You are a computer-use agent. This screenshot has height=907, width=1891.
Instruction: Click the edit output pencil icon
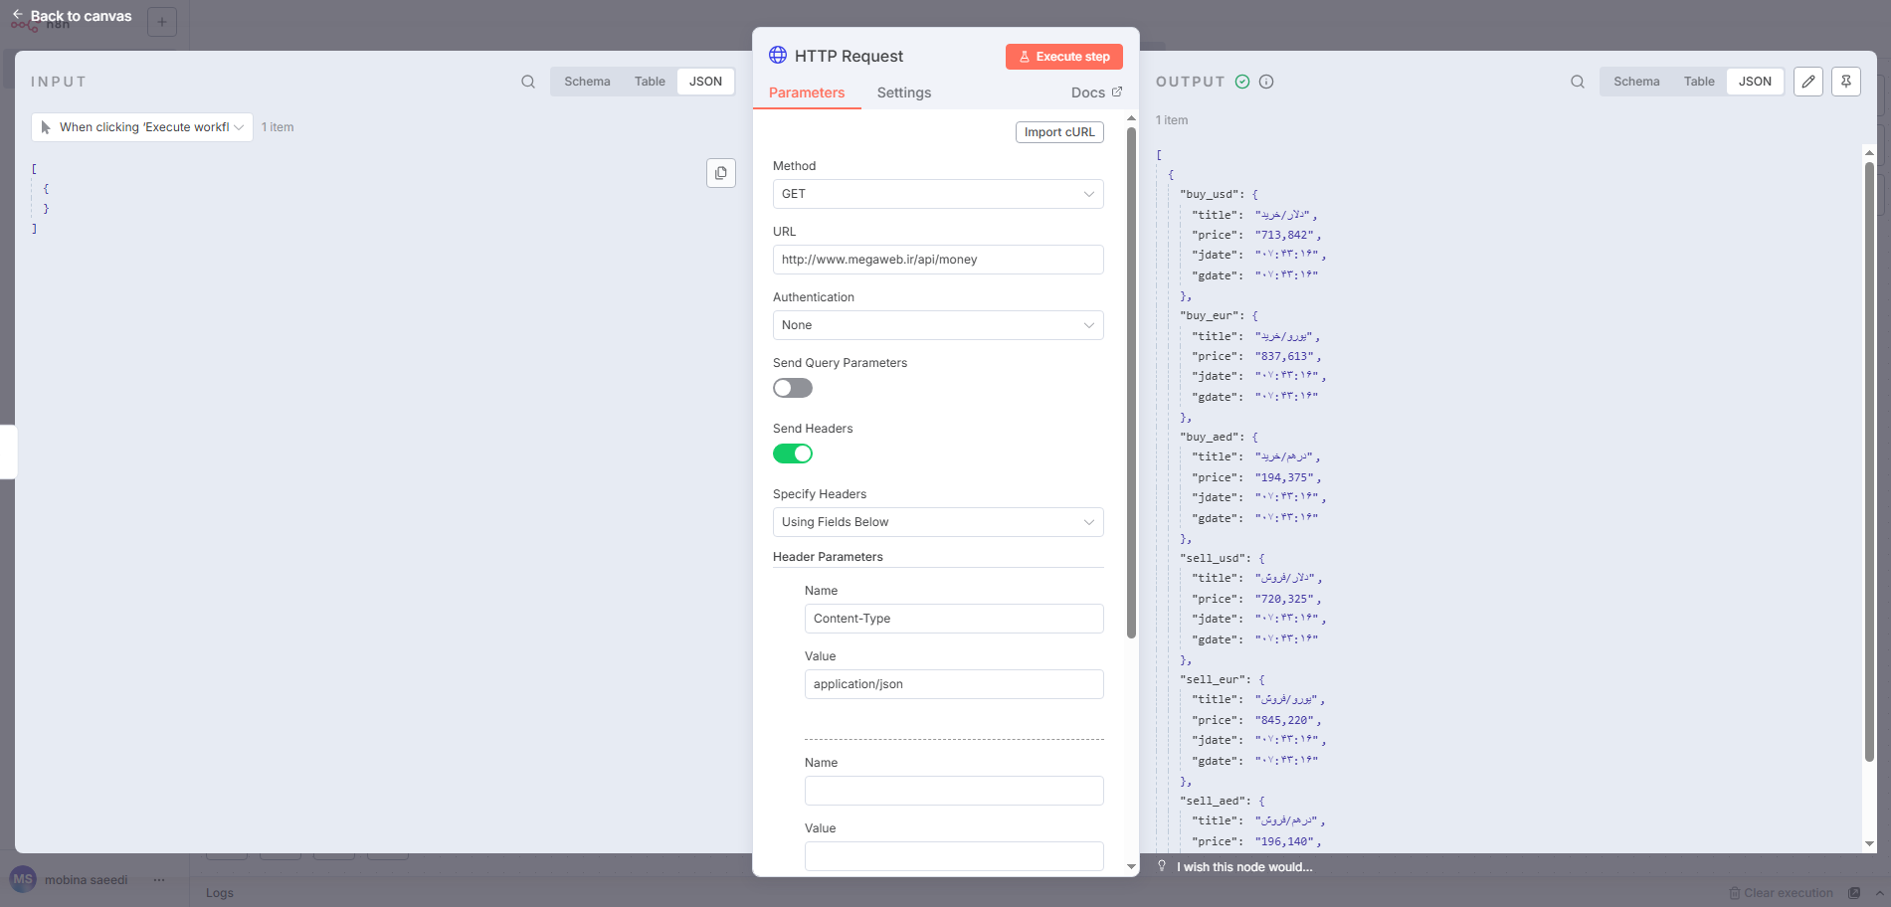1808,82
